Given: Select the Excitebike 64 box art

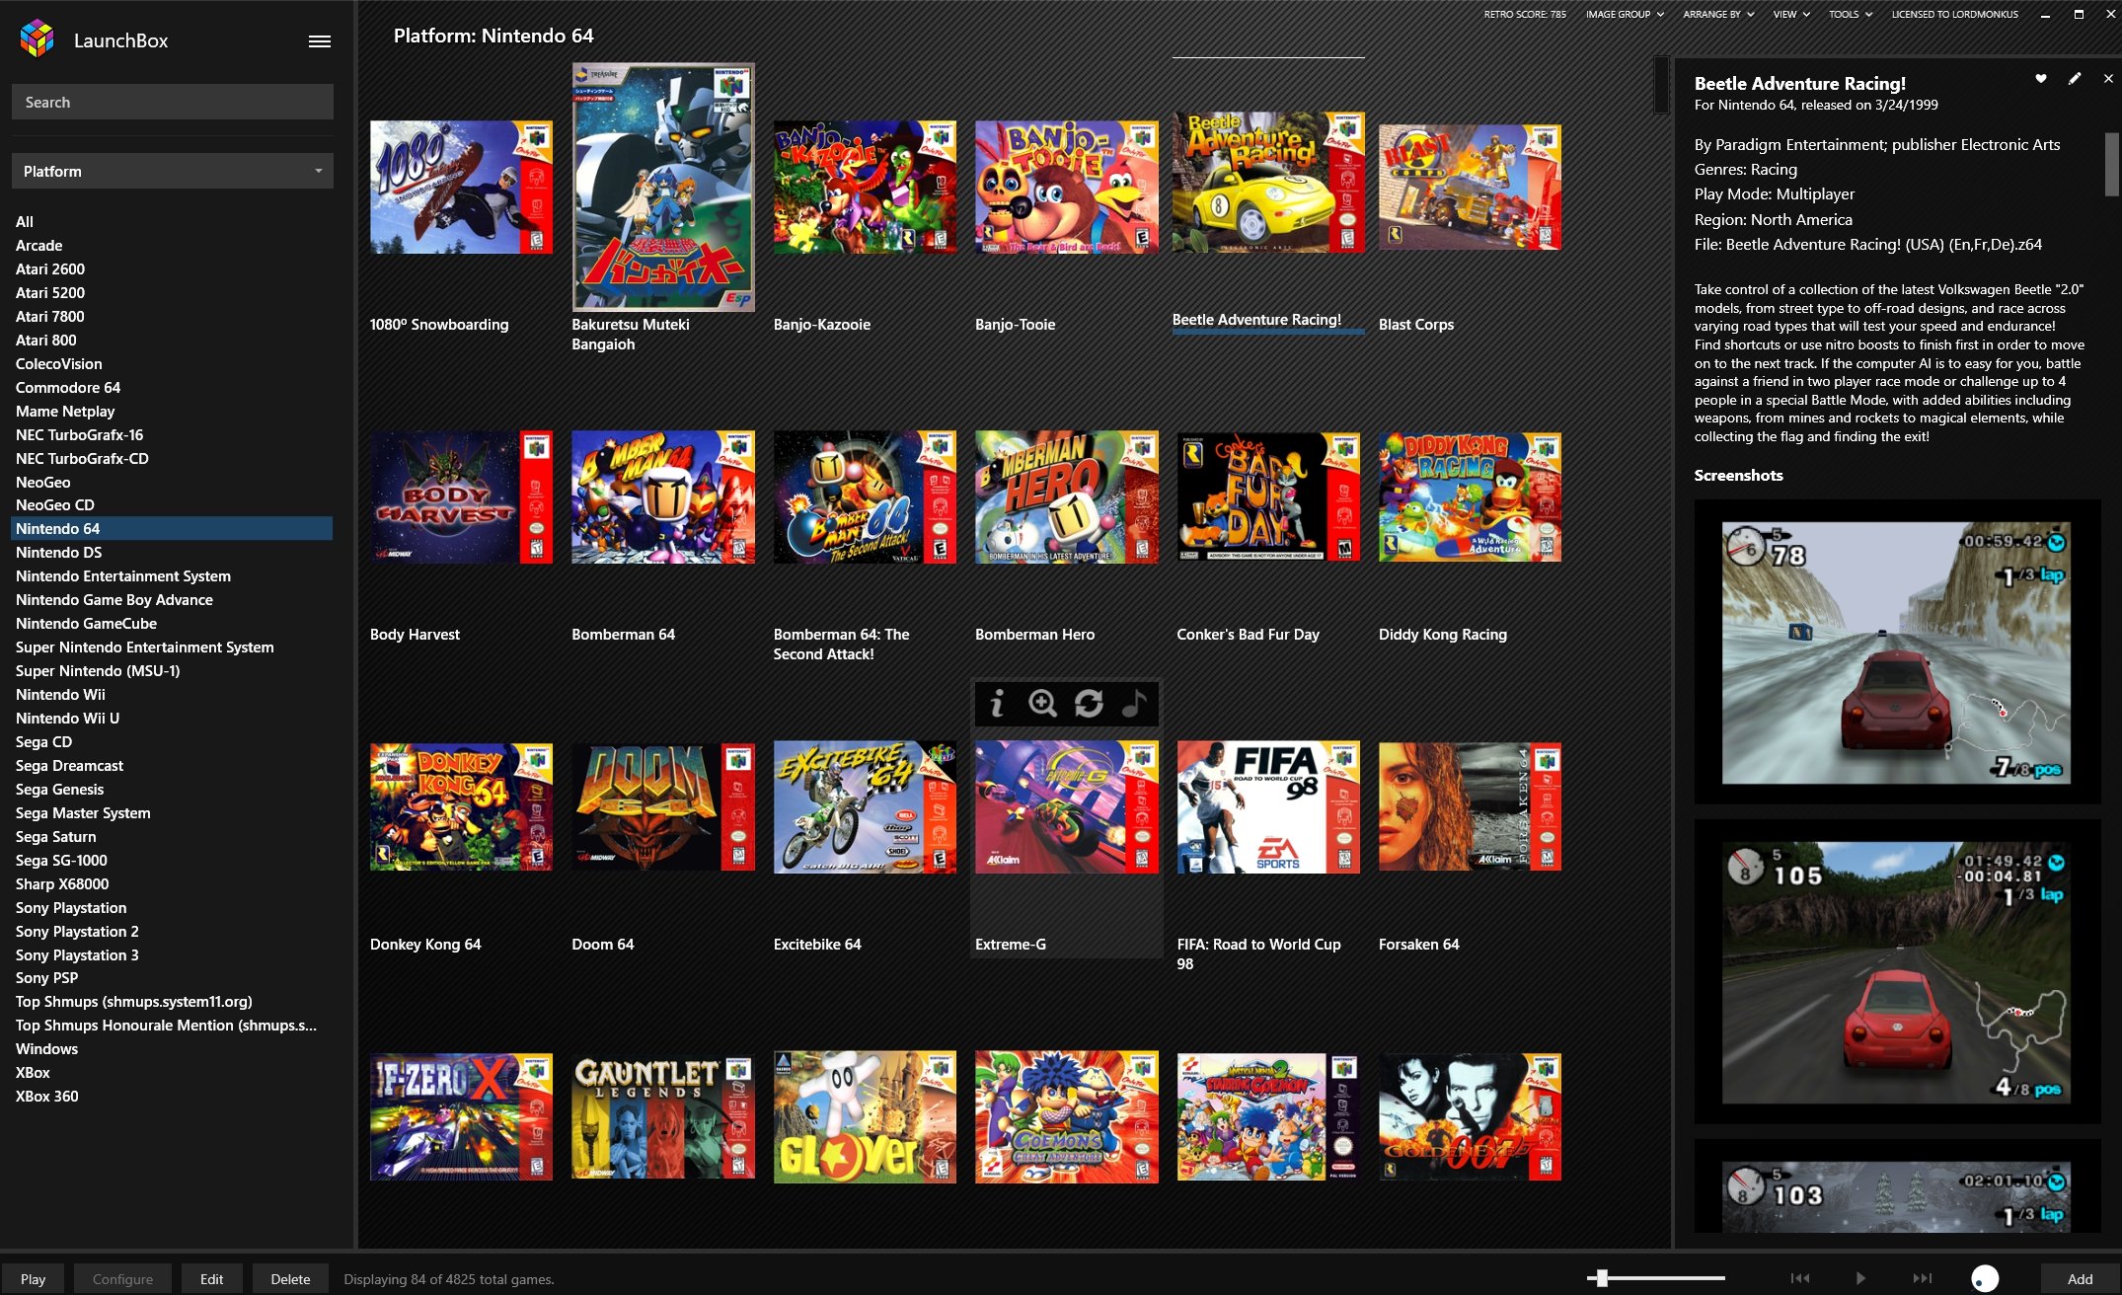Looking at the screenshot, I should pyautogui.click(x=865, y=807).
